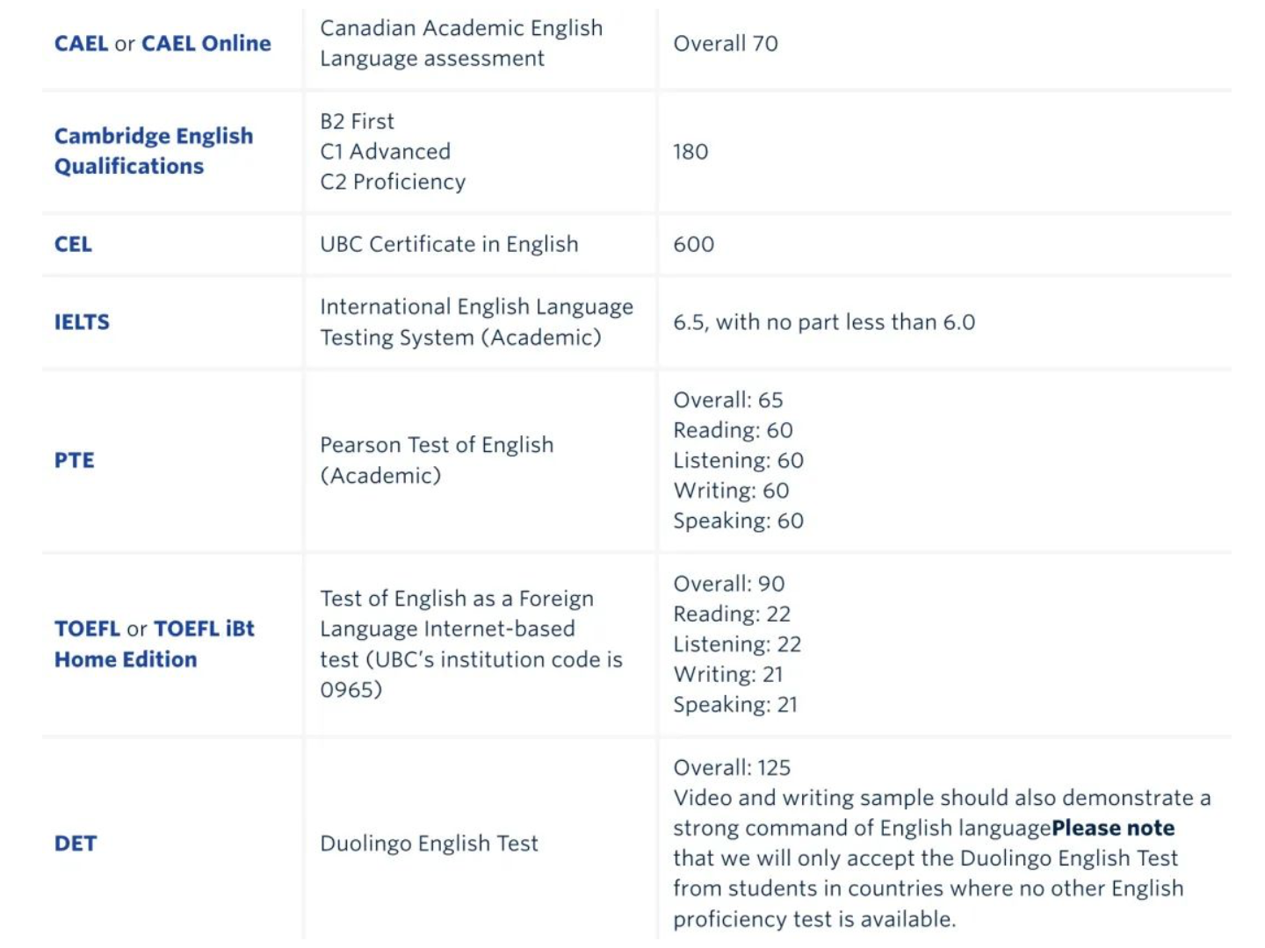Click the bold Please note text
This screenshot has height=948, width=1265.
click(x=1113, y=828)
